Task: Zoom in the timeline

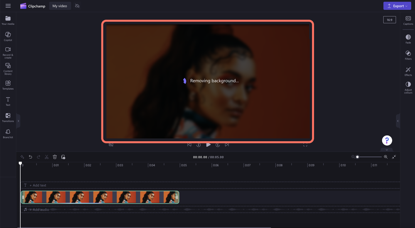Action: (x=386, y=157)
